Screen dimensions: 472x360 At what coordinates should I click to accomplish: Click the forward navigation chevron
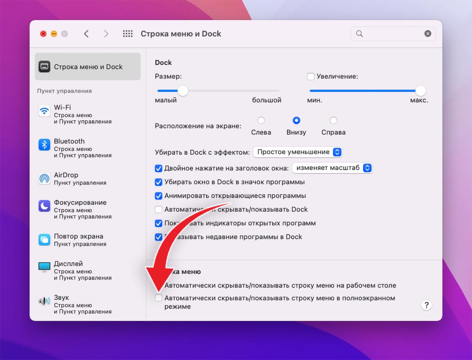pos(106,34)
